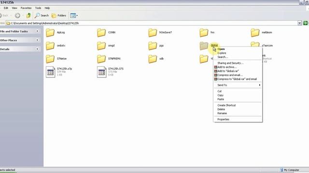309x173 pixels.
Task: Select the omgd folder icon
Action: pyautogui.click(x=101, y=46)
